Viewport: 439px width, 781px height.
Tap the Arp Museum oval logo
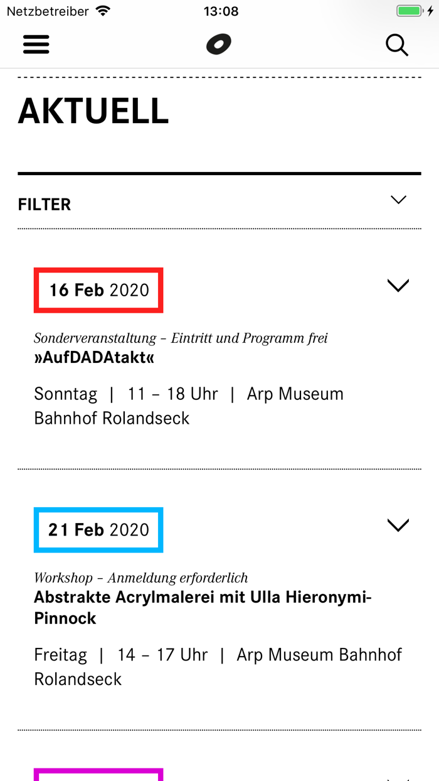coord(219,45)
